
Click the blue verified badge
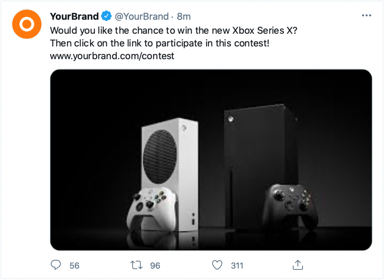tap(106, 16)
